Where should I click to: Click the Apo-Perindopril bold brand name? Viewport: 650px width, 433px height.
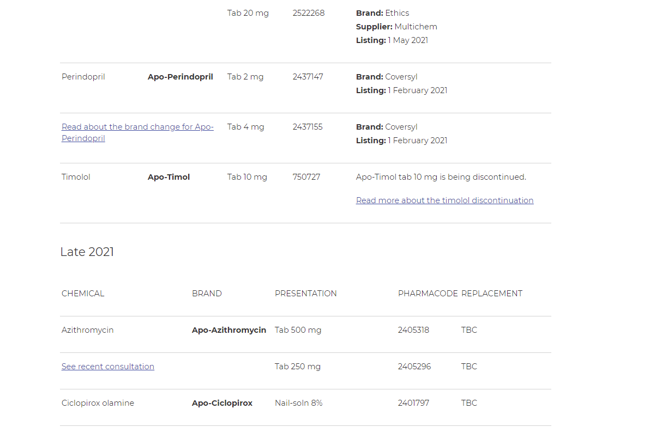point(180,77)
